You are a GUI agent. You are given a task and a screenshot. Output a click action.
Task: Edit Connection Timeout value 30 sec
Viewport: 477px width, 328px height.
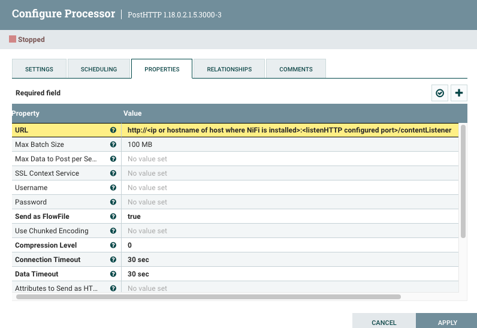click(290, 260)
